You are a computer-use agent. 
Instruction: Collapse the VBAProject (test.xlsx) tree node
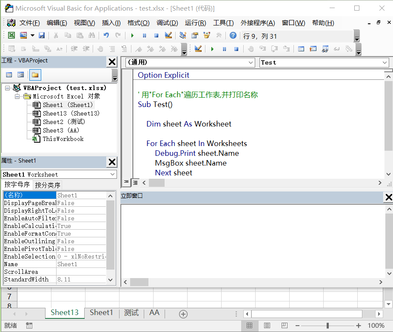[8, 88]
